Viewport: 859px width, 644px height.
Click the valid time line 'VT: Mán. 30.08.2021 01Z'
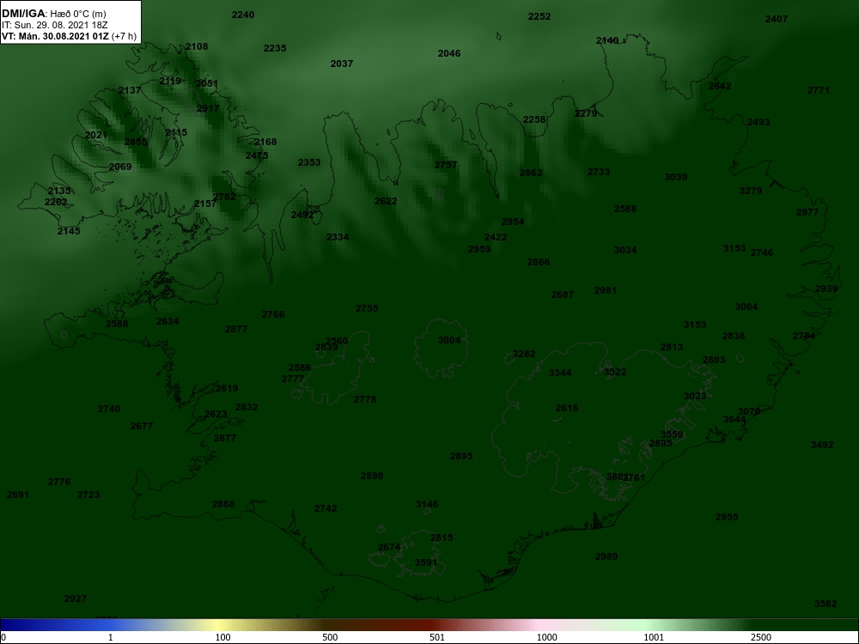tap(55, 37)
